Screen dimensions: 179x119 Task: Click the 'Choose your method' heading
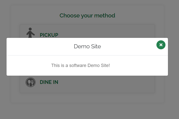click(x=87, y=15)
